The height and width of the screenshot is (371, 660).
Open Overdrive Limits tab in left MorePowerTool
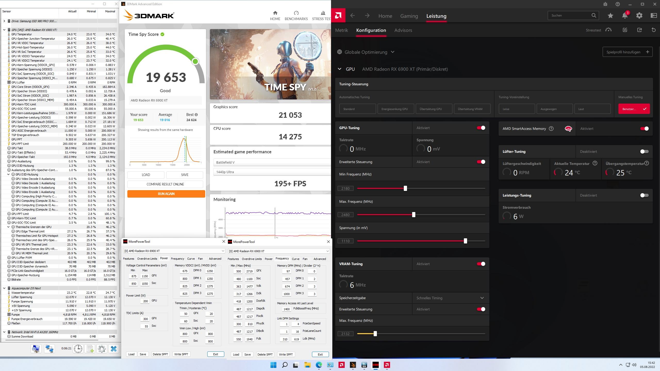147,259
